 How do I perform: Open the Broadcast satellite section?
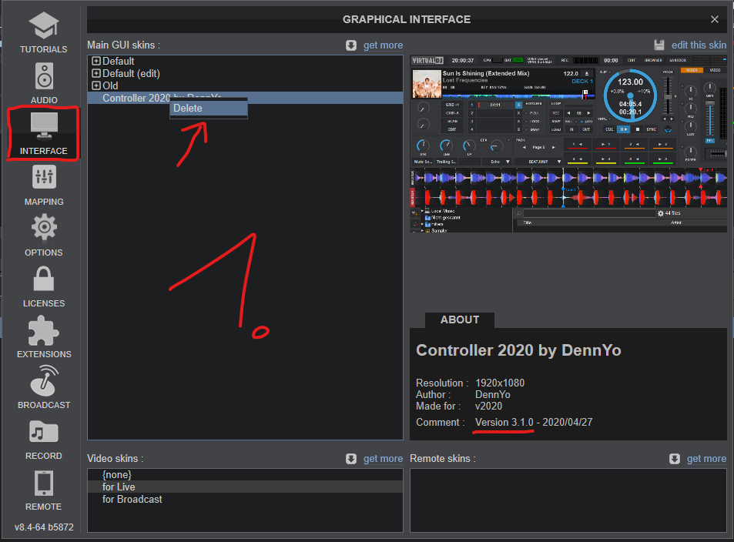(44, 388)
